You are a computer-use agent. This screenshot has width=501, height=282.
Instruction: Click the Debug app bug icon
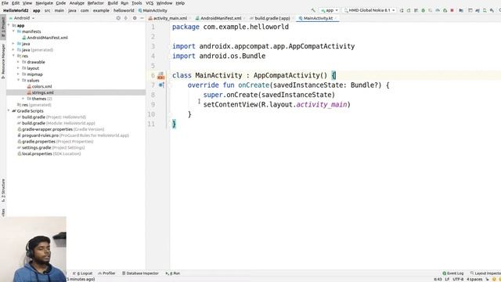coord(423,10)
